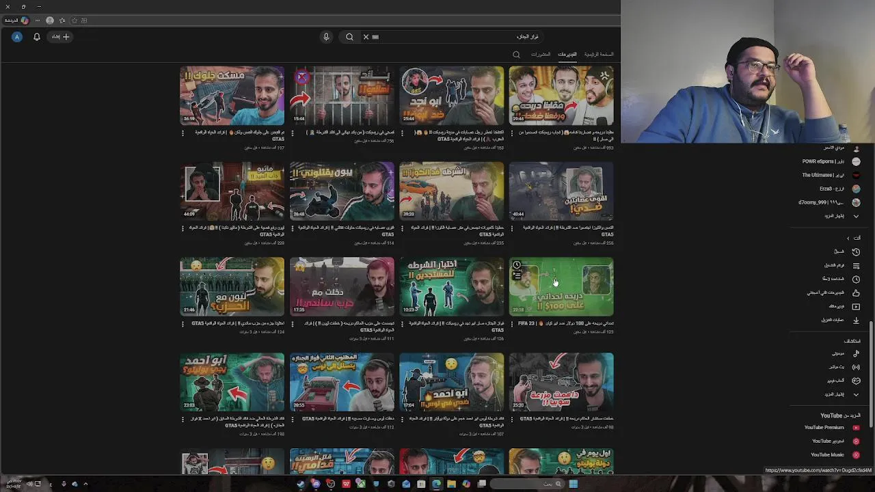Open Playlists from the sidebar
The height and width of the screenshot is (492, 875).
856,265
